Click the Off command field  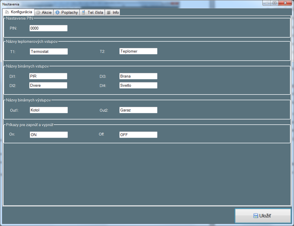[x=138, y=135]
